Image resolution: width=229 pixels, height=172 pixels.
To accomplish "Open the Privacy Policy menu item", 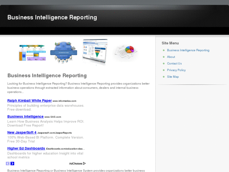I will [176, 70].
